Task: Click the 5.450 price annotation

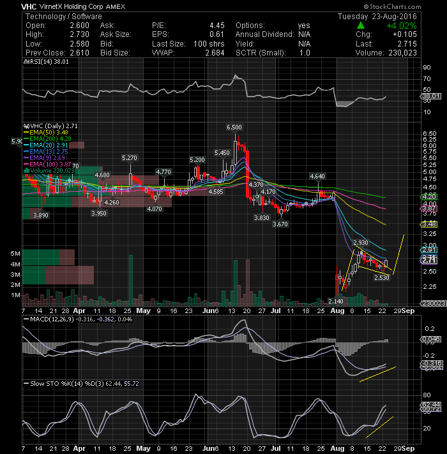Action: pos(222,153)
